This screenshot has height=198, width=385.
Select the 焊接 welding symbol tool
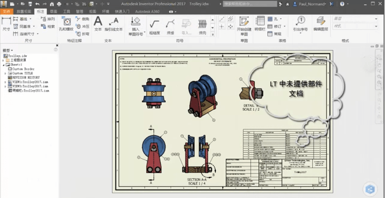click(170, 27)
